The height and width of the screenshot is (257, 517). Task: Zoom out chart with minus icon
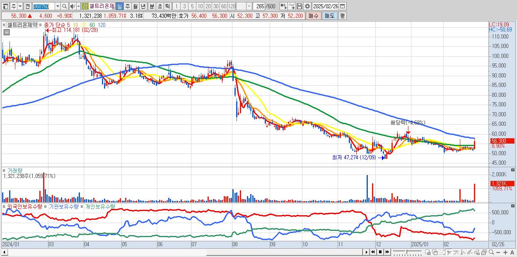498,252
